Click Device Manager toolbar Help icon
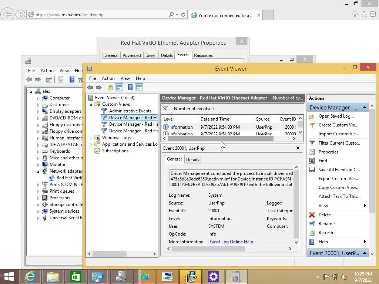Viewport: 379px width, 284px height. (x=72, y=80)
